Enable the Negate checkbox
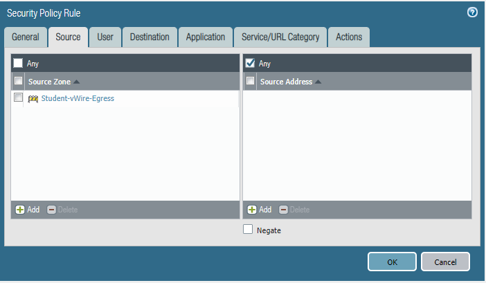 (248, 229)
